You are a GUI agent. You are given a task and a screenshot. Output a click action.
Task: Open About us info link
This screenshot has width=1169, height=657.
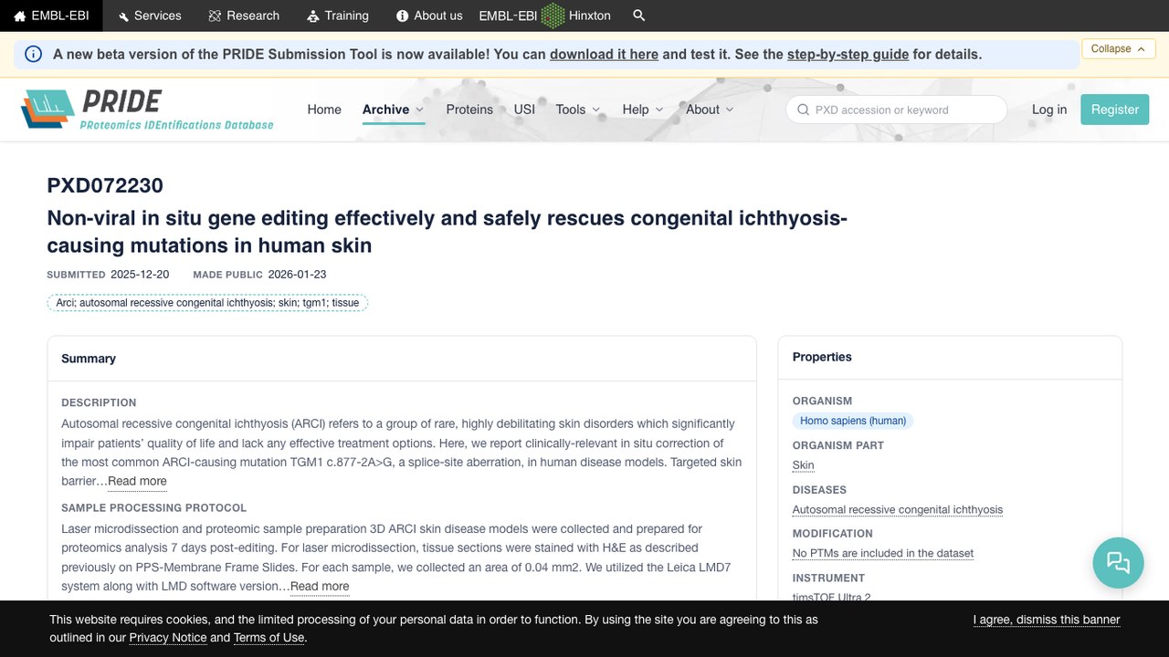(x=429, y=16)
